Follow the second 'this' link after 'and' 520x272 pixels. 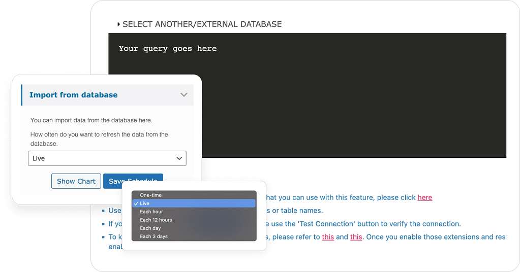coord(356,237)
